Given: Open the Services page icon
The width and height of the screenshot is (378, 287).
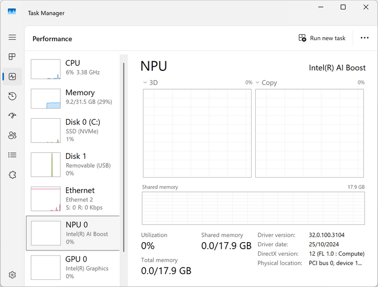Looking at the screenshot, I should 12,175.
